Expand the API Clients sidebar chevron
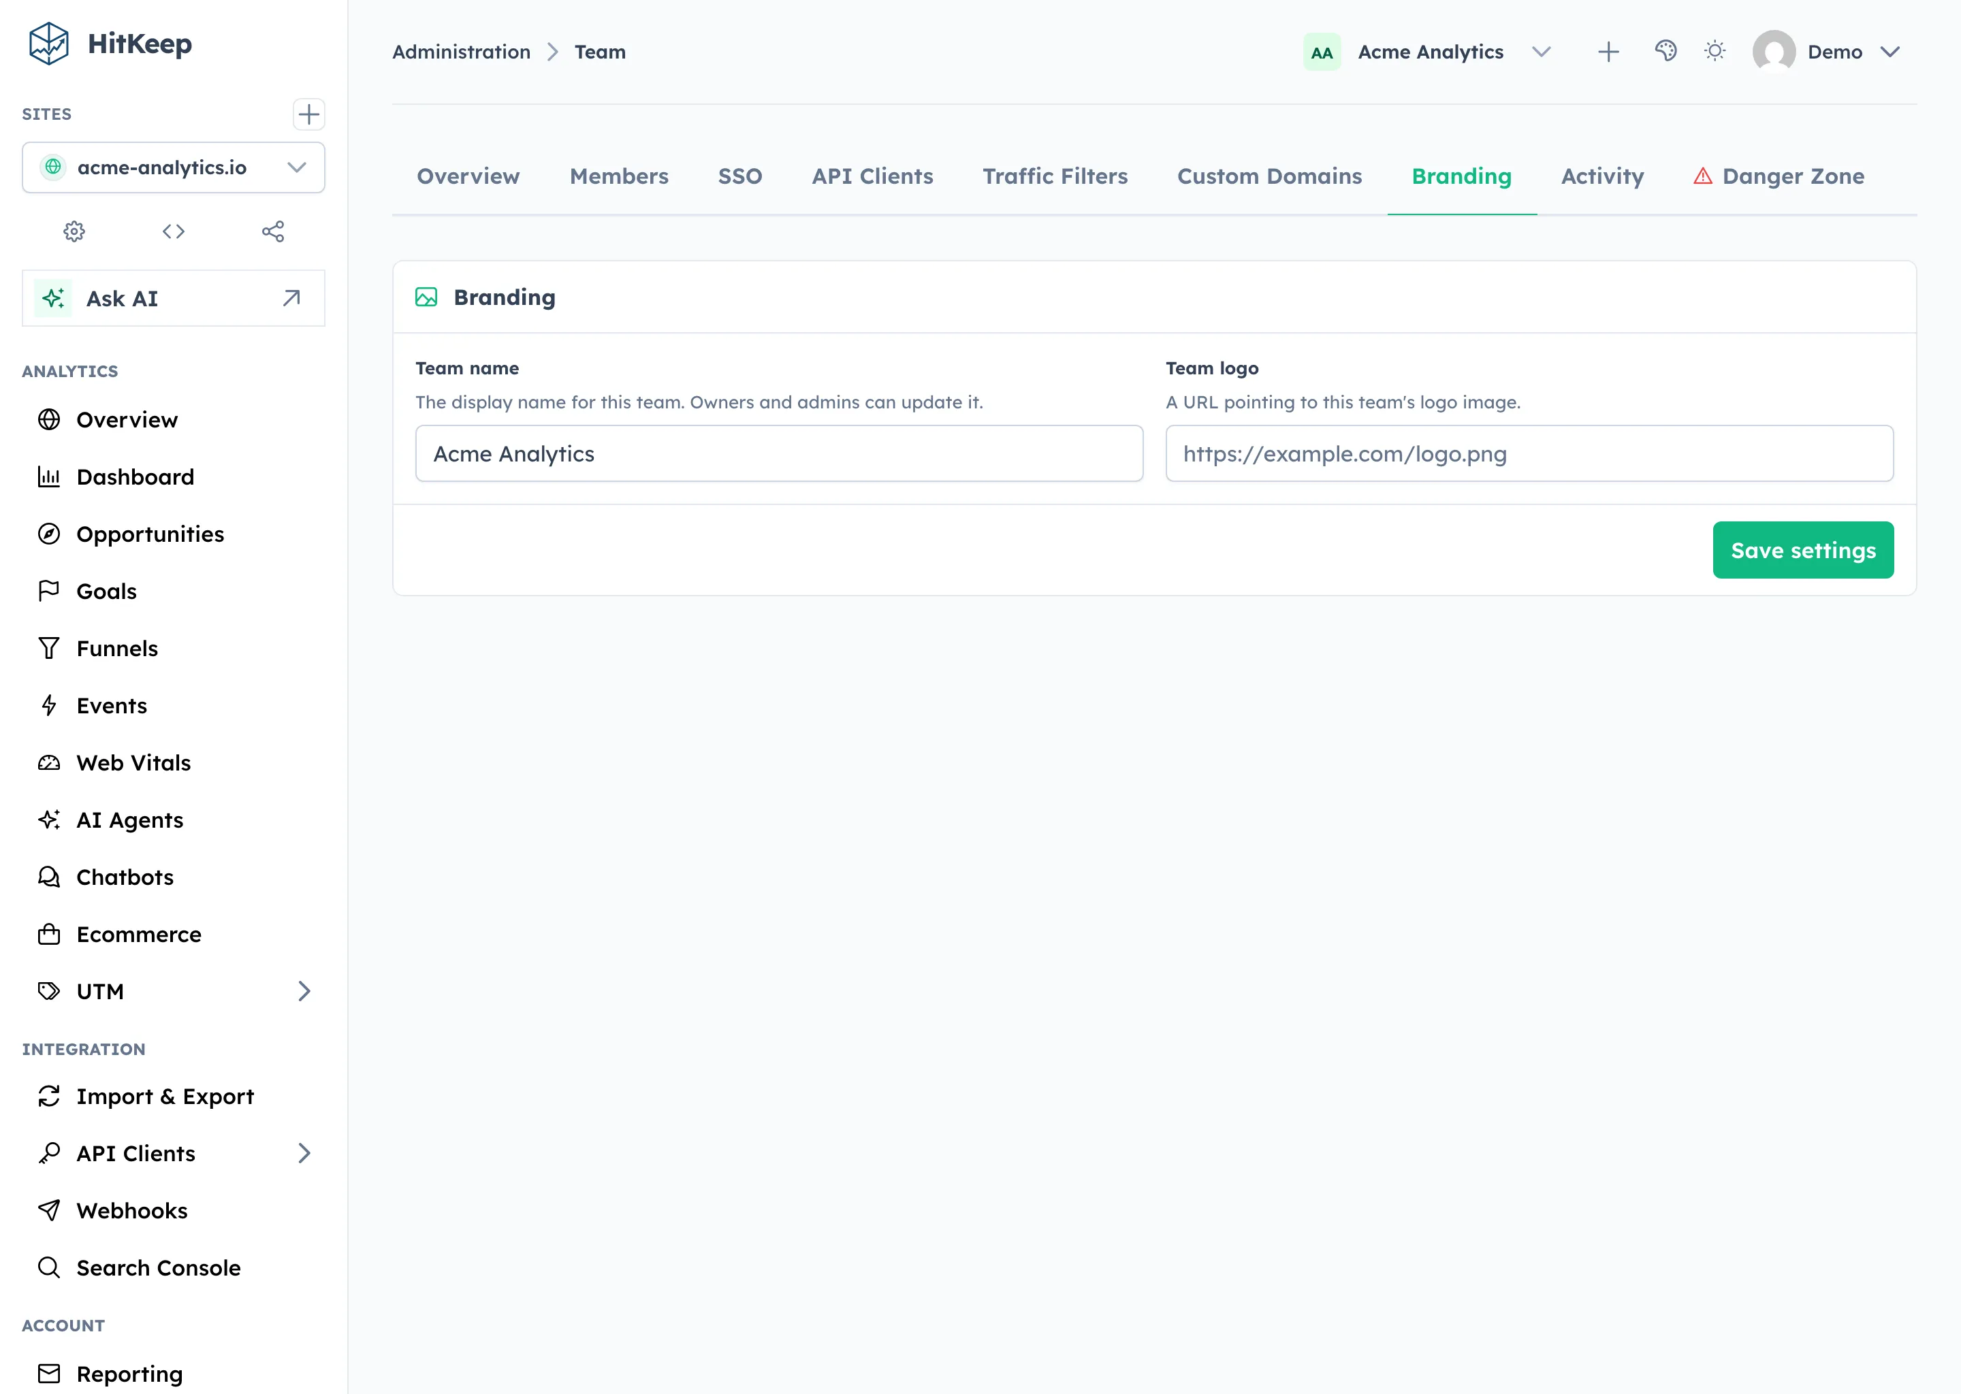1961x1394 pixels. pos(304,1153)
